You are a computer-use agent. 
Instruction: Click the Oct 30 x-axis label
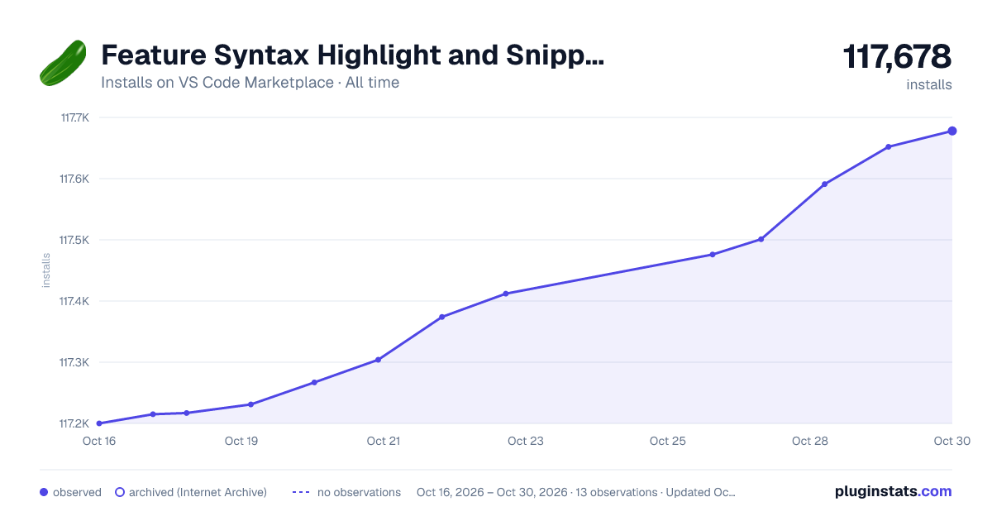point(951,441)
